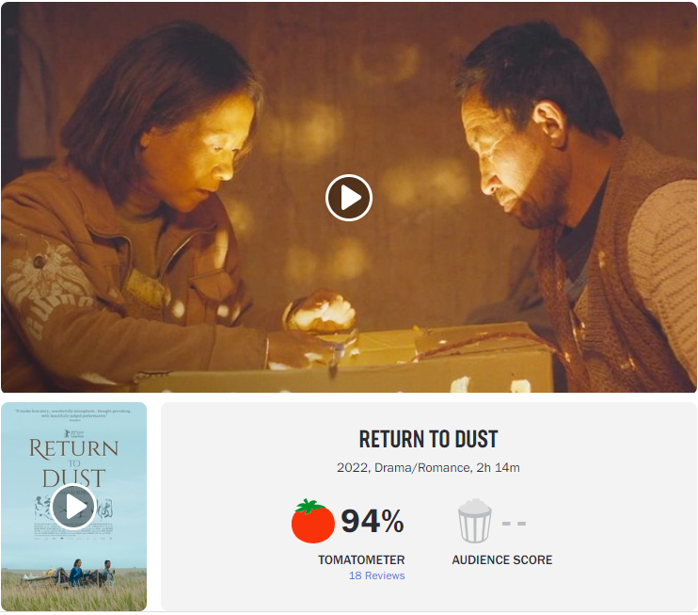Select the 94% Tomatometer score

click(x=373, y=521)
